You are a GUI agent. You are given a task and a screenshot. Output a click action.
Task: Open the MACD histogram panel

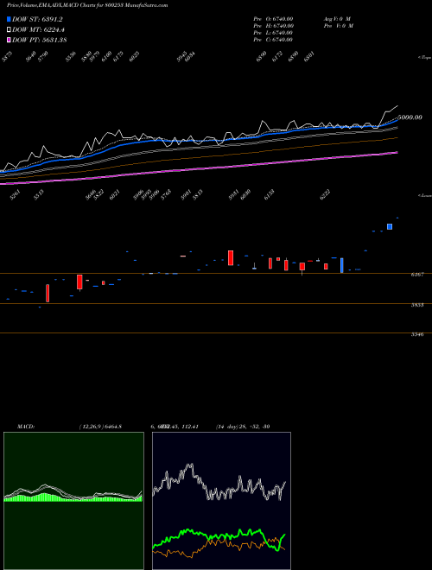coord(73,501)
